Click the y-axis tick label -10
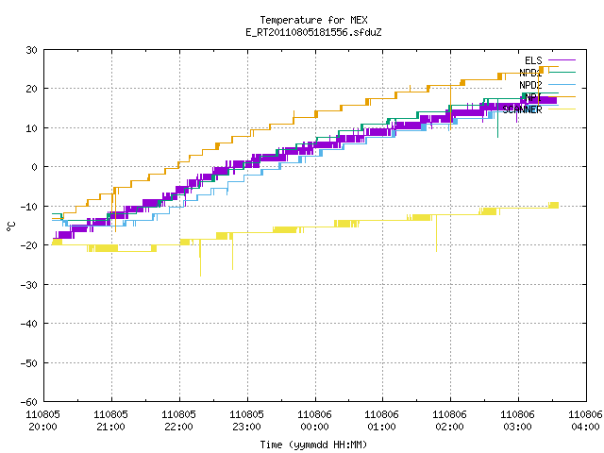 [x=29, y=207]
